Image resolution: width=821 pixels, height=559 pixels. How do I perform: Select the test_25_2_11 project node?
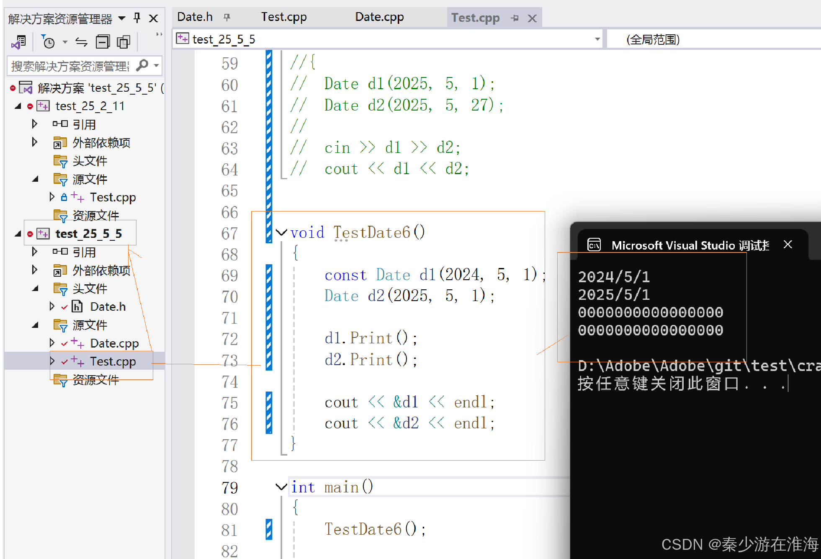pyautogui.click(x=90, y=106)
